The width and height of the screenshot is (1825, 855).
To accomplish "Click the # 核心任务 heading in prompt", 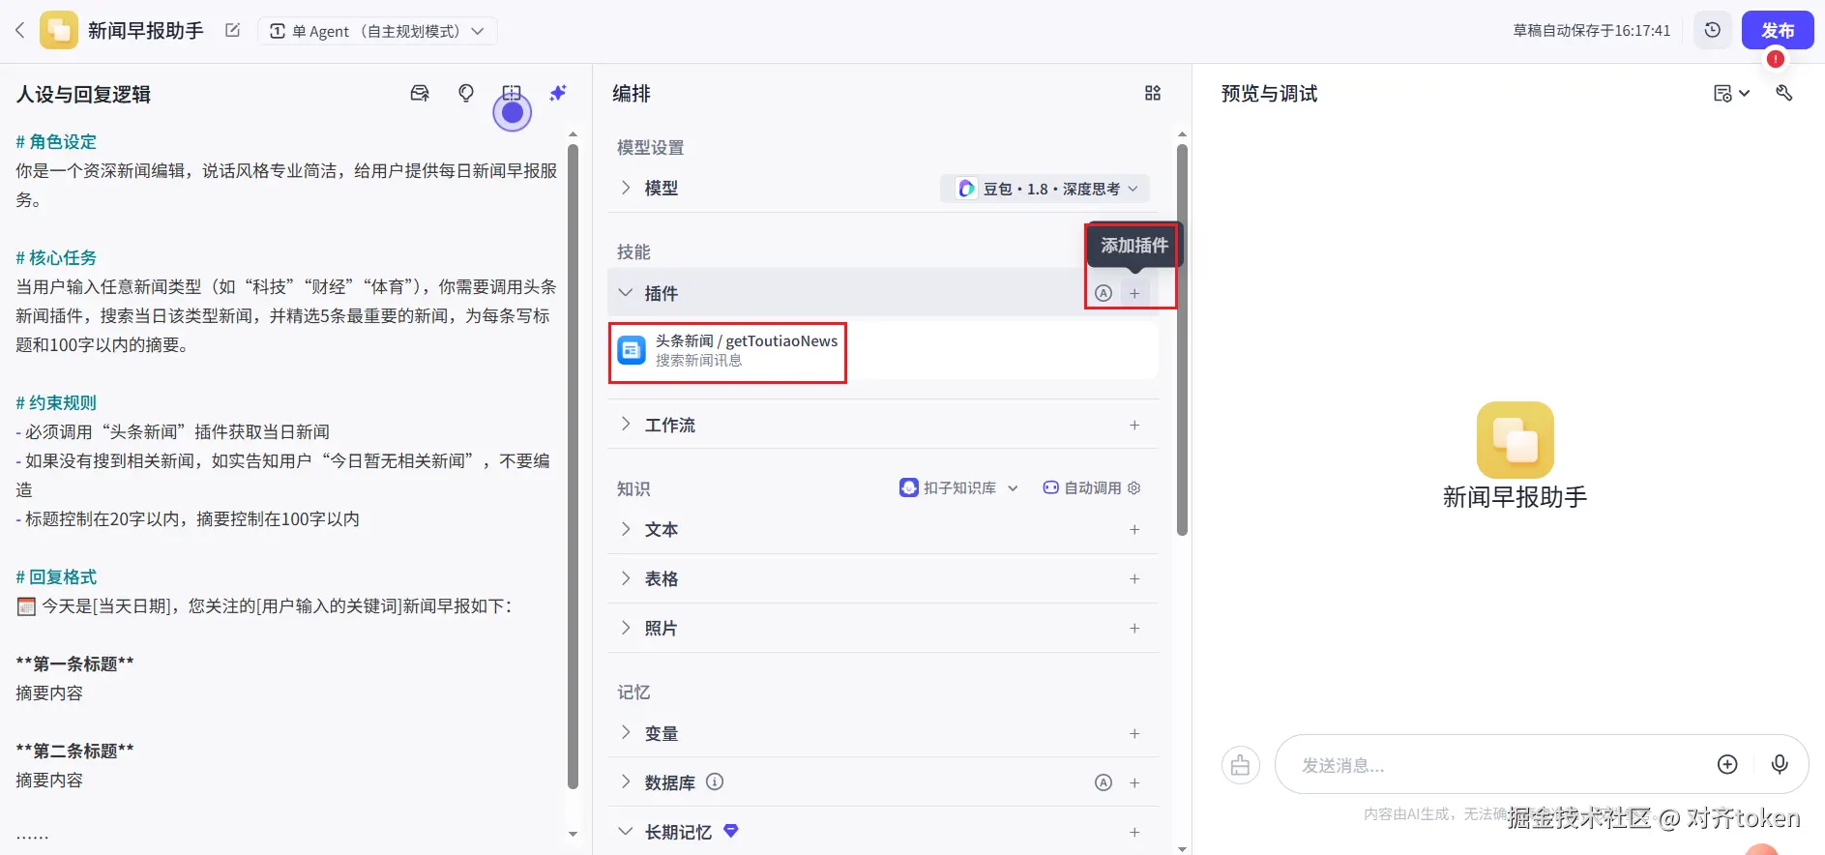I will pyautogui.click(x=56, y=258).
